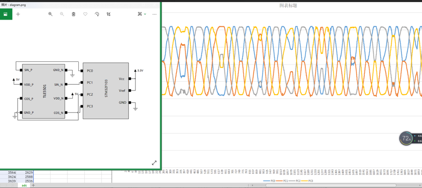Click the plus add-to icon
Viewport: 422px width, 188px height.
pyautogui.click(x=18, y=14)
